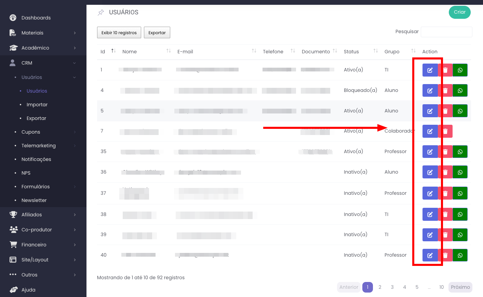Open the Exibir 10 registros dropdown
483x297 pixels.
click(119, 33)
